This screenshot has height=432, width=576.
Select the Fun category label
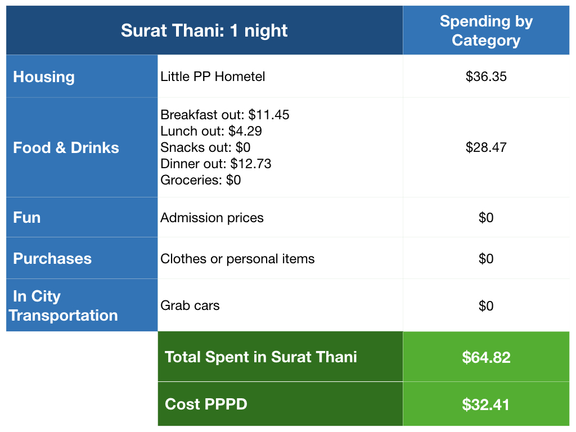(27, 217)
